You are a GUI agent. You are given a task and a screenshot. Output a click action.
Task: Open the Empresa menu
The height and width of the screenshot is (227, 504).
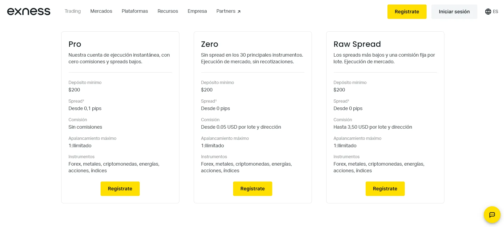[197, 11]
